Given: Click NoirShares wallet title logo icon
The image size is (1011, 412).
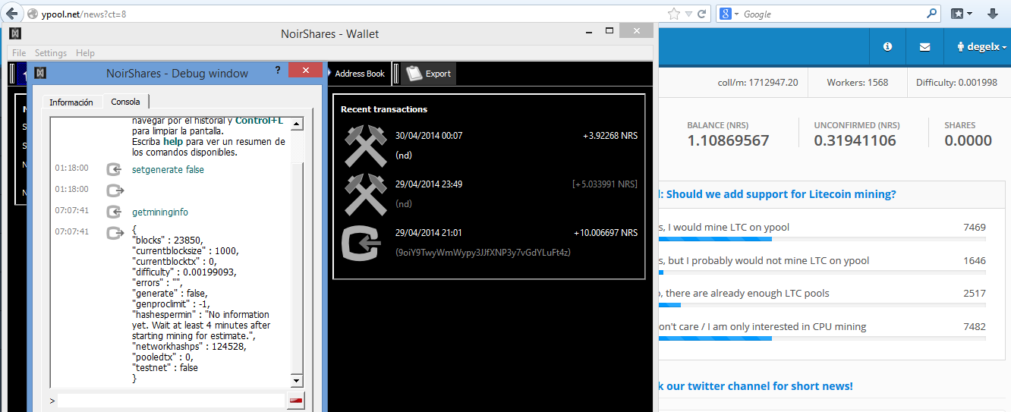Looking at the screenshot, I should [x=15, y=33].
